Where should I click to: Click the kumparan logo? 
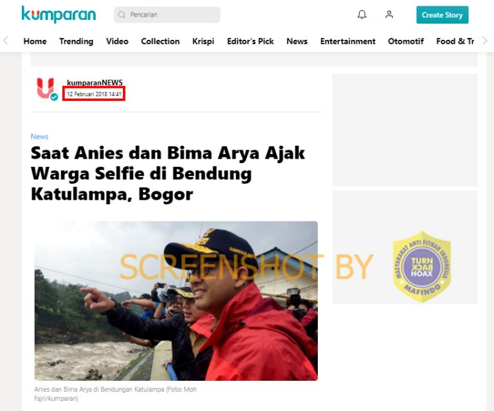pyautogui.click(x=59, y=15)
